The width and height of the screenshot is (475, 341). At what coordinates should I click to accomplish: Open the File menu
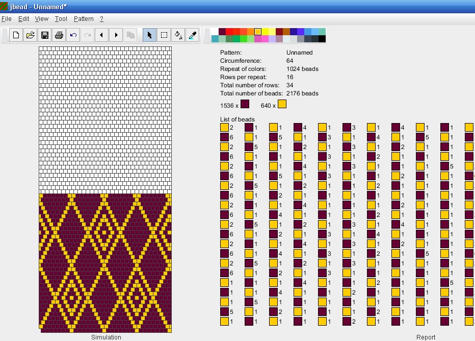click(x=6, y=19)
